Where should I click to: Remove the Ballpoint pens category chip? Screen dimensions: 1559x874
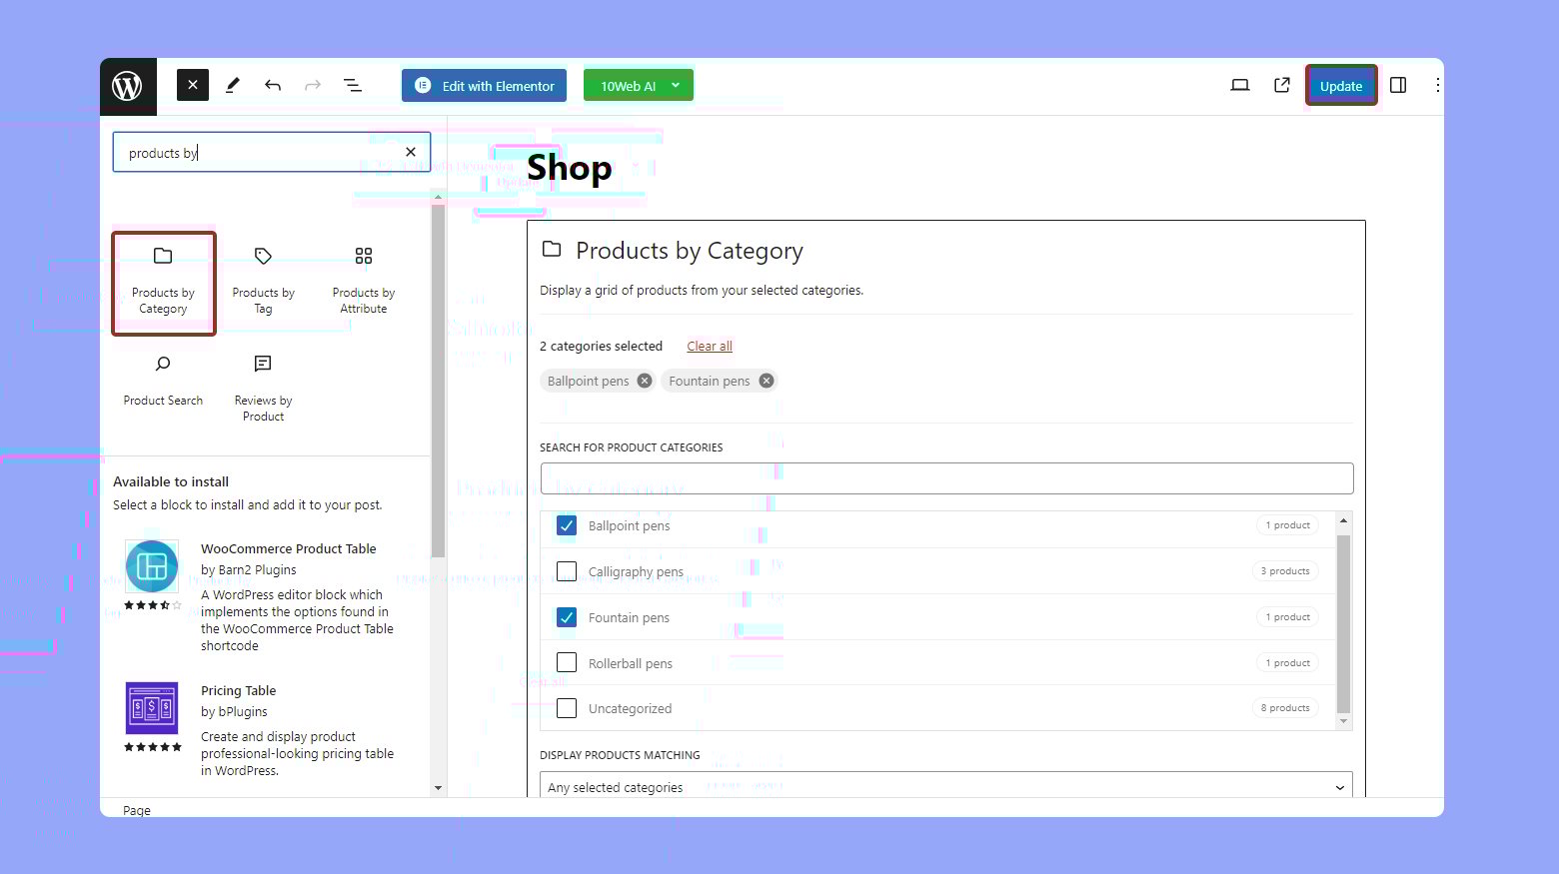pyautogui.click(x=645, y=381)
